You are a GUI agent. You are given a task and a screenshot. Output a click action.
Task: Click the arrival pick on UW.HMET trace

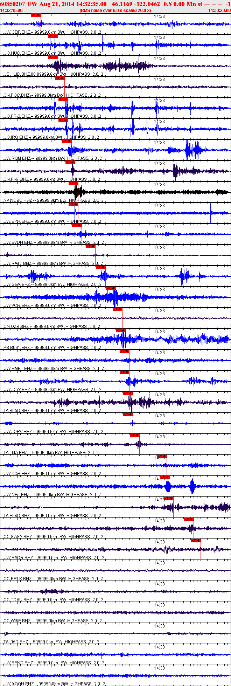pyautogui.click(x=125, y=351)
